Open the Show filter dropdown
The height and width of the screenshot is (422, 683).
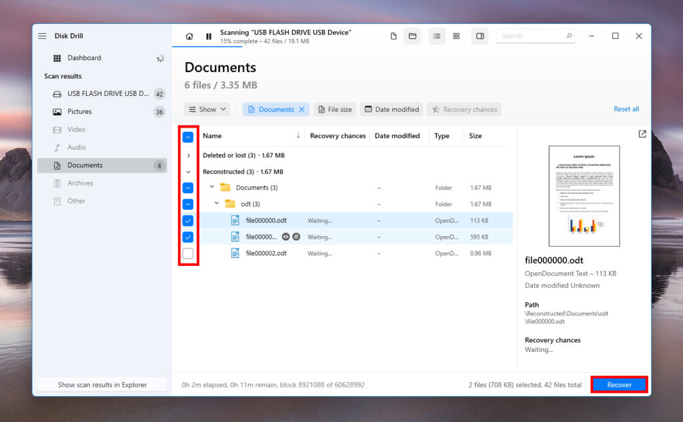pos(207,109)
